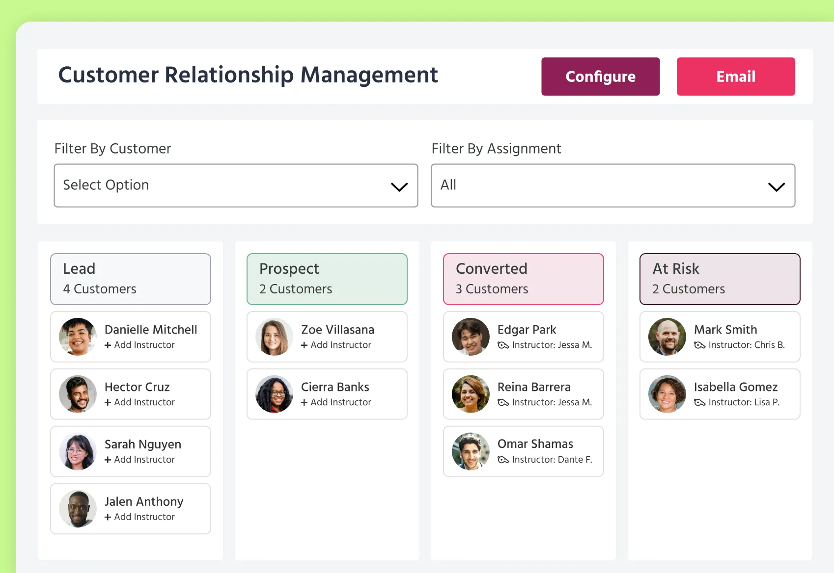Click the instructor icon under Reina Barrera
The height and width of the screenshot is (573, 834).
coord(503,403)
